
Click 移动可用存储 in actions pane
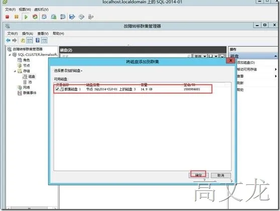(x=246, y=69)
